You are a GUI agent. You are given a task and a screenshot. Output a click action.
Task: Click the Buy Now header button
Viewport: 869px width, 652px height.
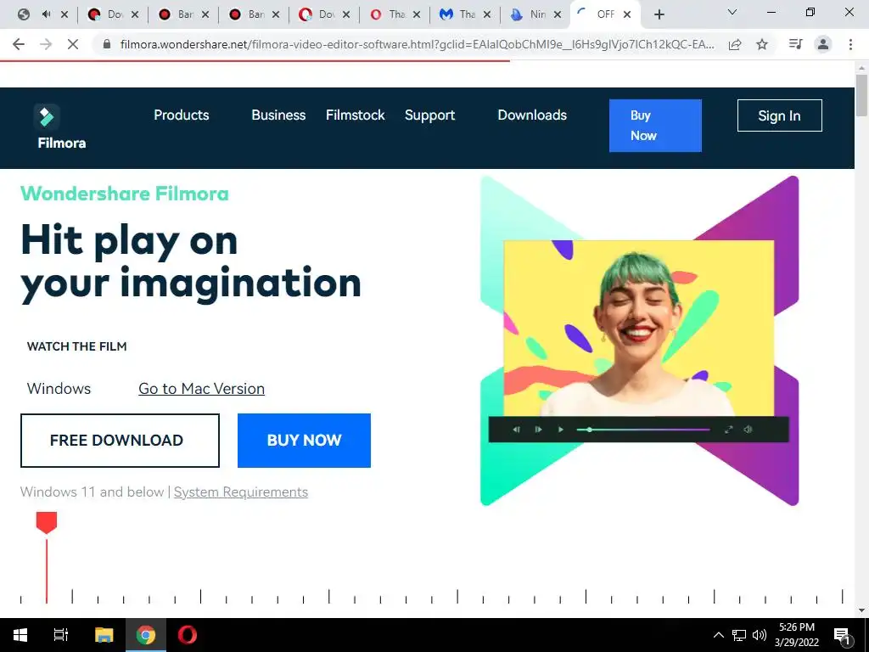click(655, 126)
